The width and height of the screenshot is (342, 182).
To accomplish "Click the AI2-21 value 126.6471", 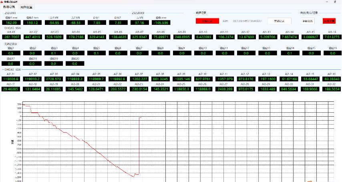I will coord(97,89).
